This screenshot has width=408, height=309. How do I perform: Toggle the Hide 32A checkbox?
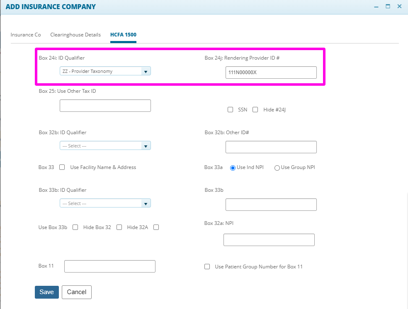pyautogui.click(x=156, y=227)
